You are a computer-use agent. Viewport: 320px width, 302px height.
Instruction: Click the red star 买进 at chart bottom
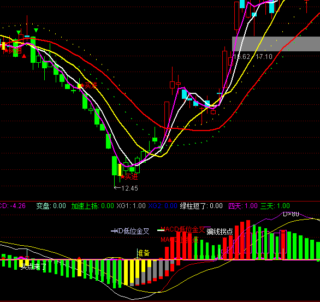pyautogui.click(x=129, y=177)
